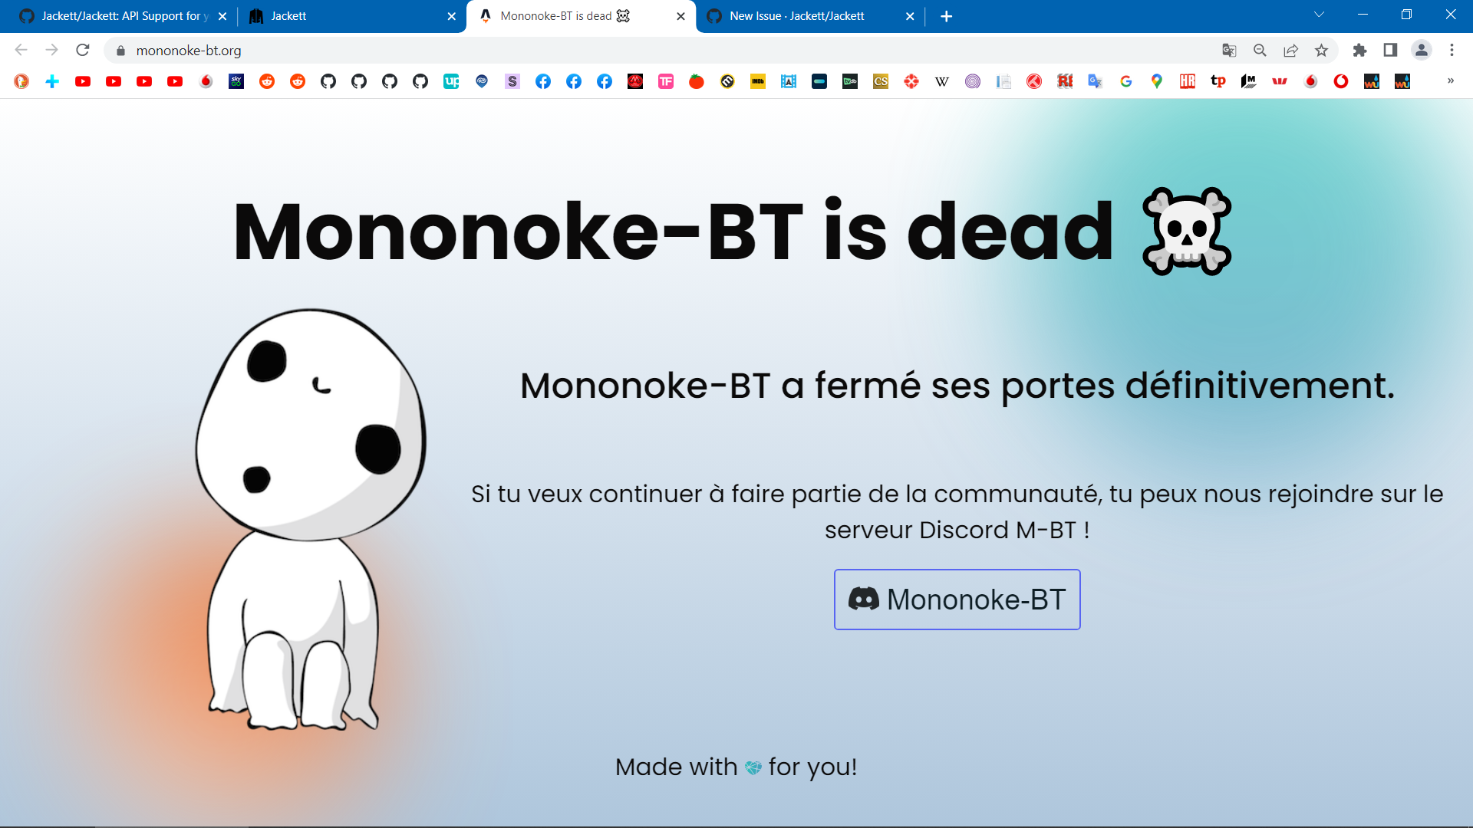Open the Google Maps bookmark

click(1157, 81)
